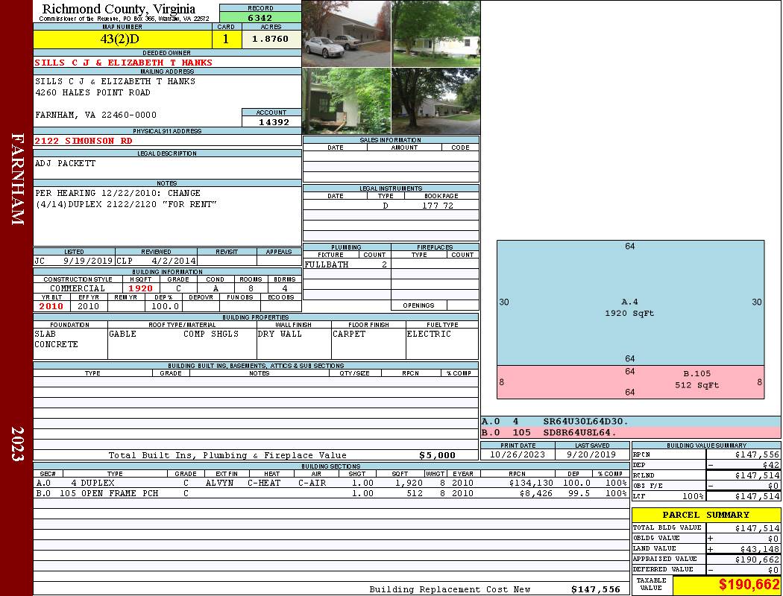Image resolution: width=783 pixels, height=596 pixels.
Task: Click construction style COMMERCIAL
Action: (x=78, y=289)
